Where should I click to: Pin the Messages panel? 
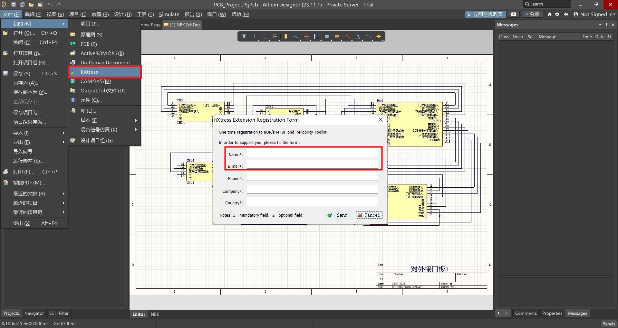[x=606, y=25]
